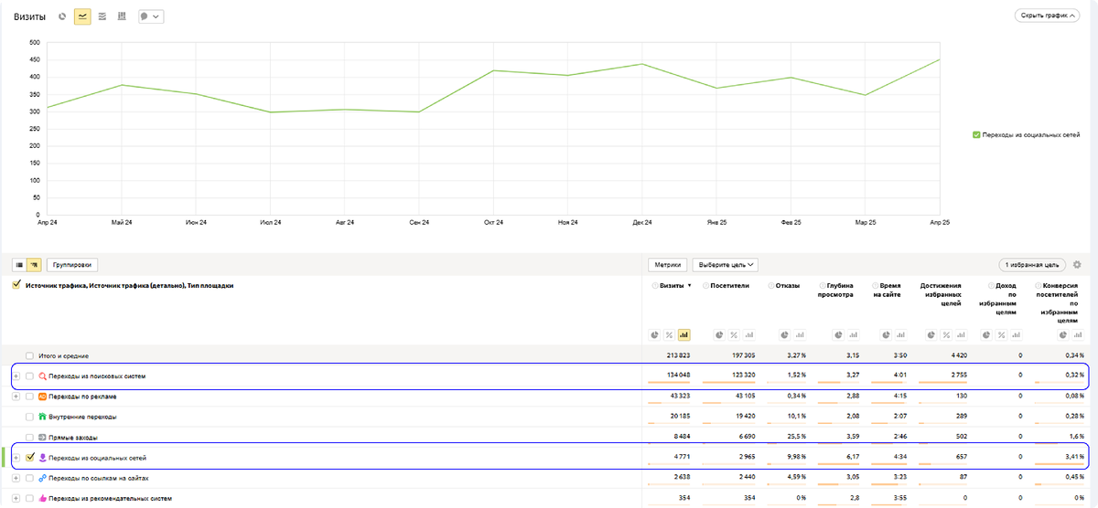The height and width of the screenshot is (508, 1098).
Task: Show bar chart for Визиты column
Action: pos(684,334)
